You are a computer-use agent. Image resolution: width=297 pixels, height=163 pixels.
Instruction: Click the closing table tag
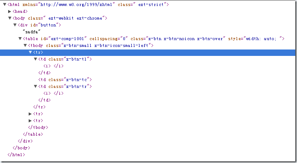(33, 134)
